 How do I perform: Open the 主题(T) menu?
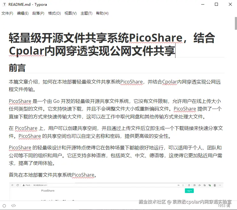(x=86, y=13)
